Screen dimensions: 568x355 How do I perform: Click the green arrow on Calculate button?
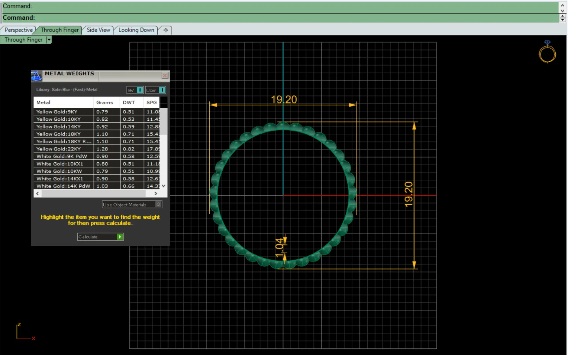coord(120,237)
